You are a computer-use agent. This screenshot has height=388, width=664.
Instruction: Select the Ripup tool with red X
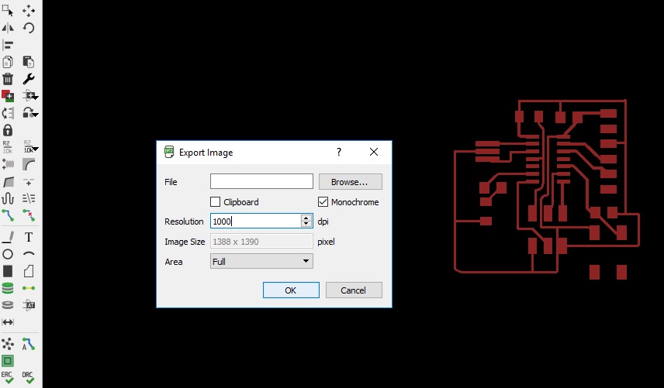pos(29,215)
